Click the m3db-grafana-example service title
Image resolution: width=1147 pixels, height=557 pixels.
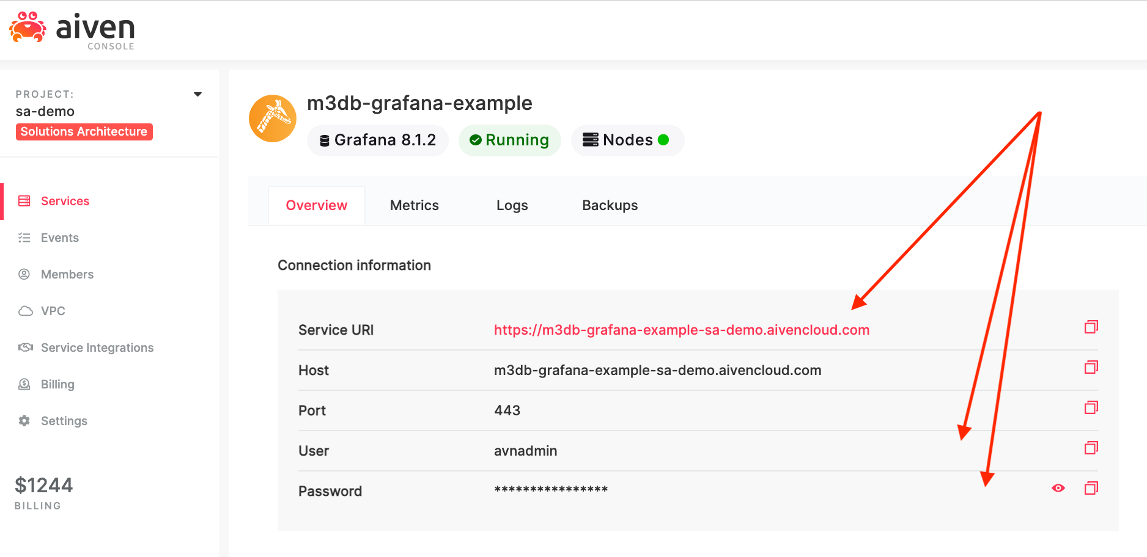(419, 103)
